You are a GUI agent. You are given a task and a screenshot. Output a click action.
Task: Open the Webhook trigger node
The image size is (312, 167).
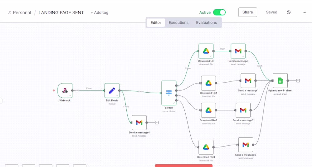pos(65,90)
